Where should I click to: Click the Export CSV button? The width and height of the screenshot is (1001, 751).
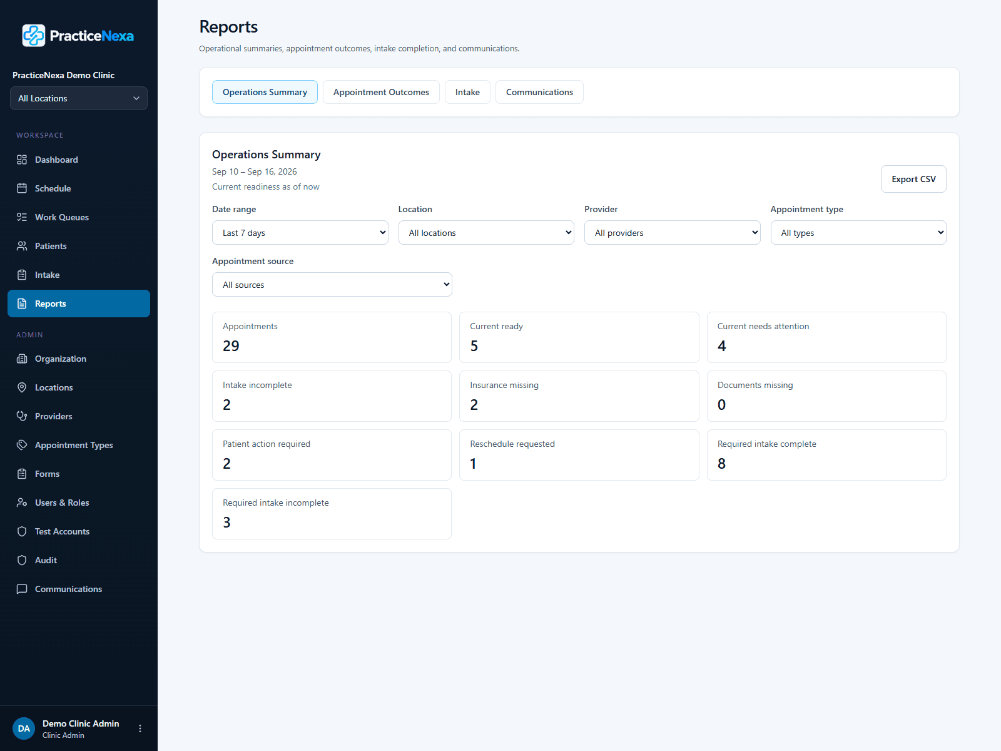[913, 179]
